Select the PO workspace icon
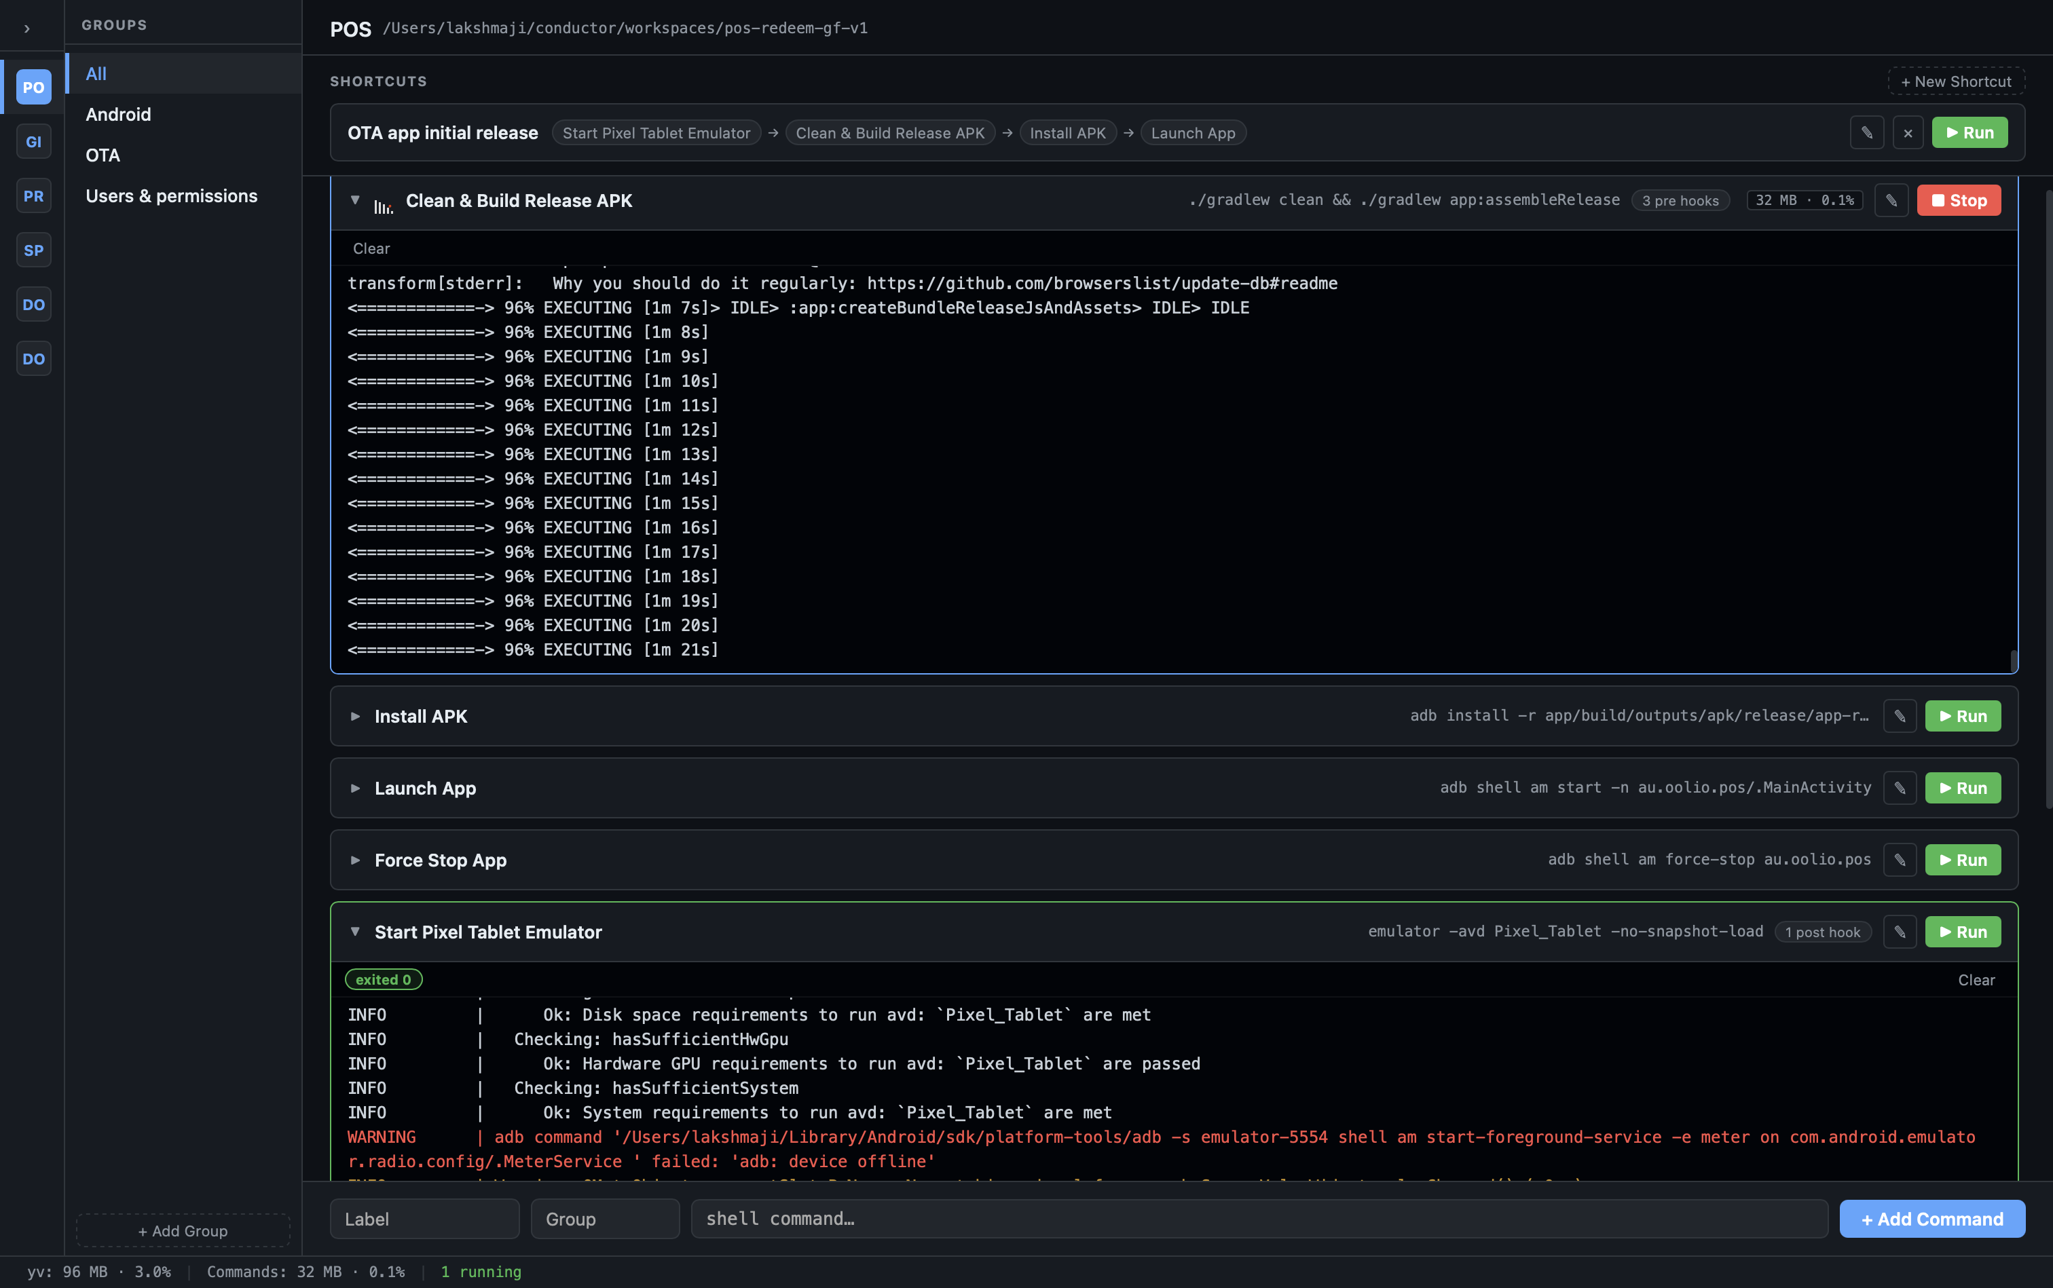The image size is (2053, 1288). tap(33, 87)
